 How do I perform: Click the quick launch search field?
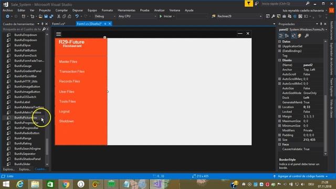coord(282,4)
